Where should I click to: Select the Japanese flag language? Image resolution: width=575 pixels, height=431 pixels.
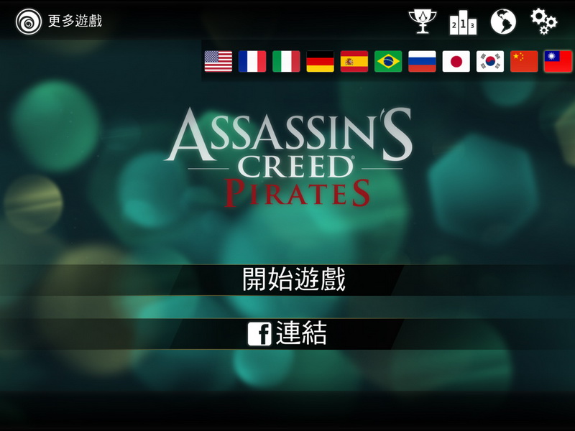point(456,61)
